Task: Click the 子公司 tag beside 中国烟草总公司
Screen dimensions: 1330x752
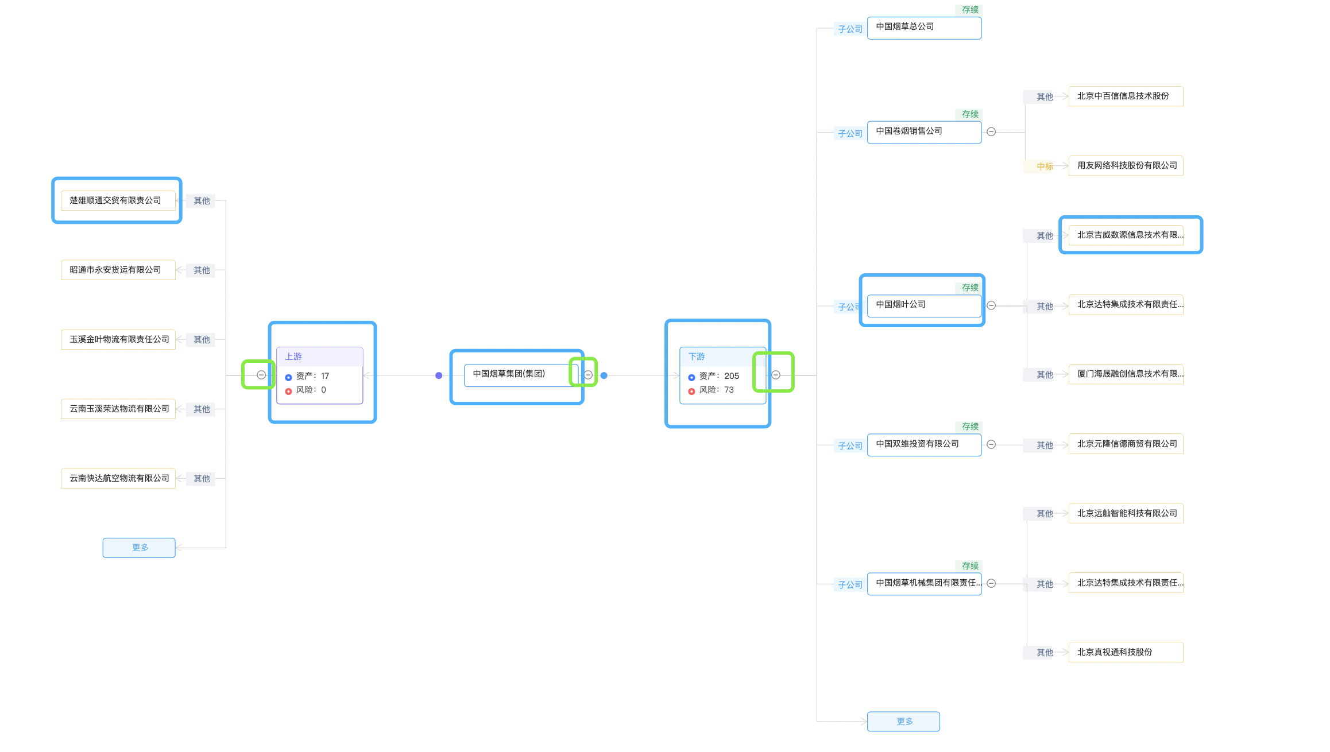Action: 850,29
